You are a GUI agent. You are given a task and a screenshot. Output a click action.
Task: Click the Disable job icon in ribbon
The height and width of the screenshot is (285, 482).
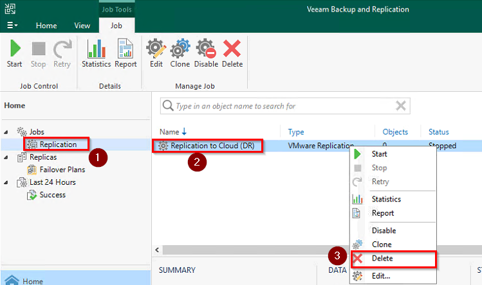click(x=206, y=49)
